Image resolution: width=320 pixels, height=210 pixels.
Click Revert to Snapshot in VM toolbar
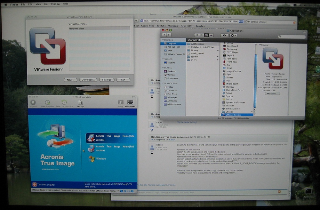point(64,103)
